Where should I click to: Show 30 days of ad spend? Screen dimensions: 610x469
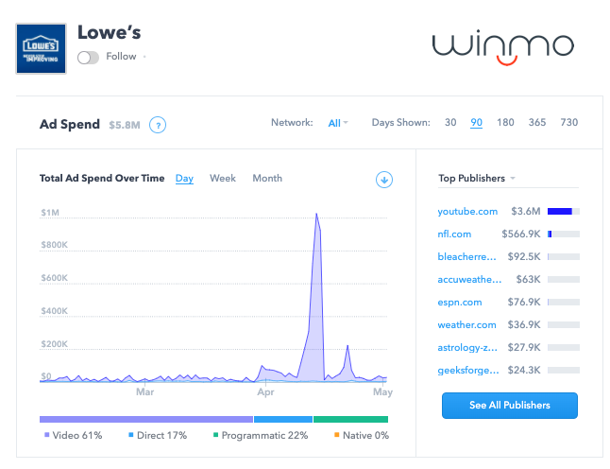450,122
